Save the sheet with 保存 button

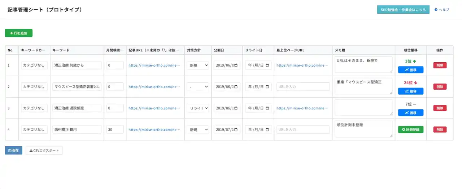pyautogui.click(x=13, y=150)
